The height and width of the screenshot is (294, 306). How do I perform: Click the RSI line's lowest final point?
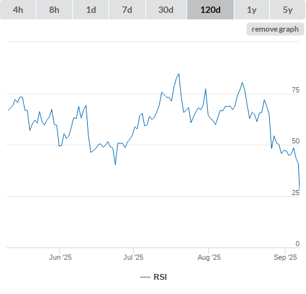coord(299,190)
